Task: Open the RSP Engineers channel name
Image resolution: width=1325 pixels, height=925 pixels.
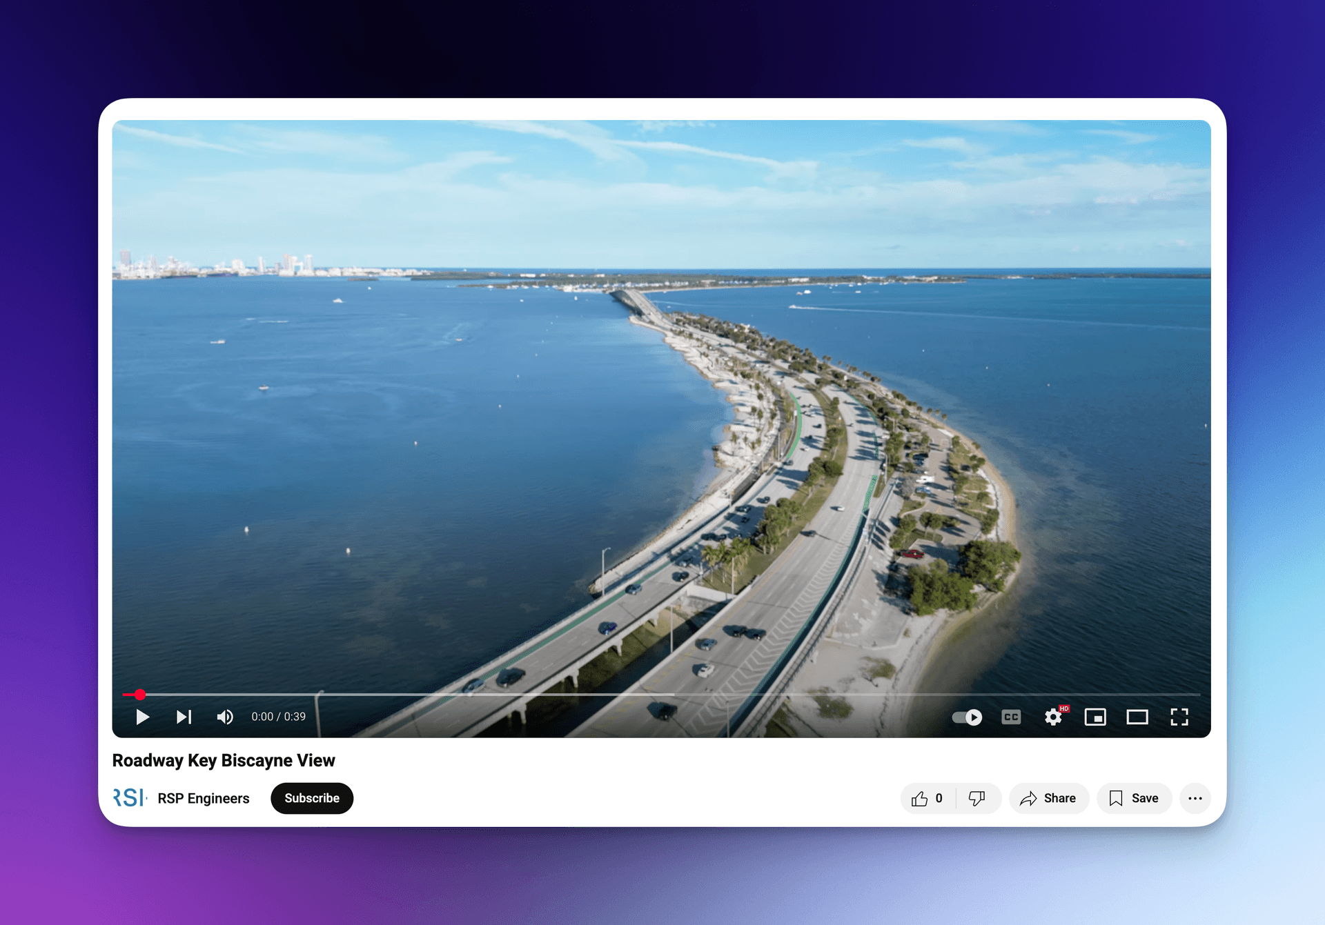Action: [204, 798]
